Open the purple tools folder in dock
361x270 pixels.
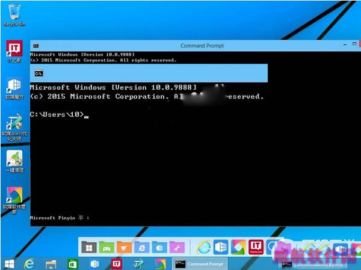pyautogui.click(x=177, y=247)
